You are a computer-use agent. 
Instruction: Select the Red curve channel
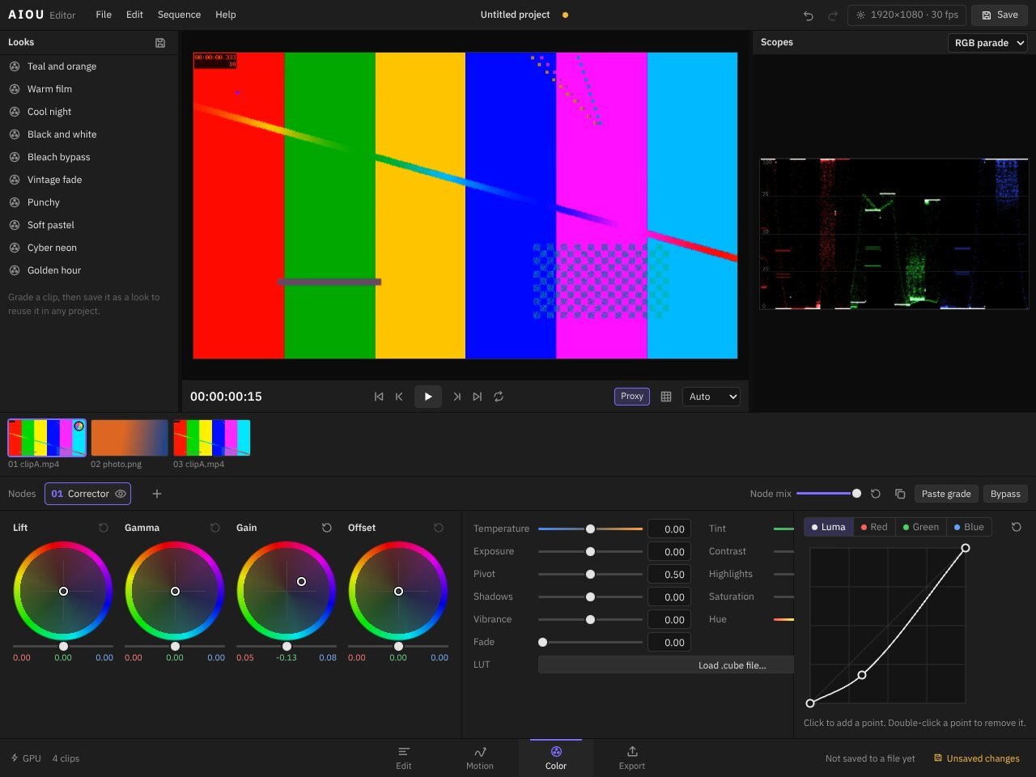tap(874, 527)
